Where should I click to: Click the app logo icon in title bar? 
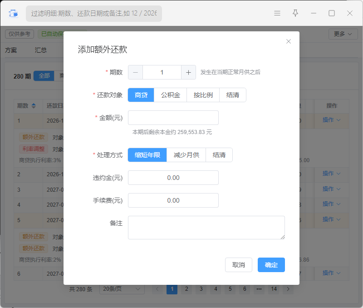click(x=13, y=14)
